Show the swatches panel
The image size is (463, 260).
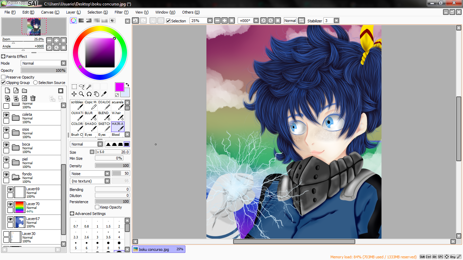[104, 21]
